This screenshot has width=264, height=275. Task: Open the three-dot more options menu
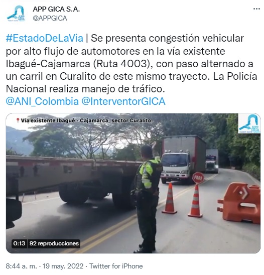click(x=256, y=9)
